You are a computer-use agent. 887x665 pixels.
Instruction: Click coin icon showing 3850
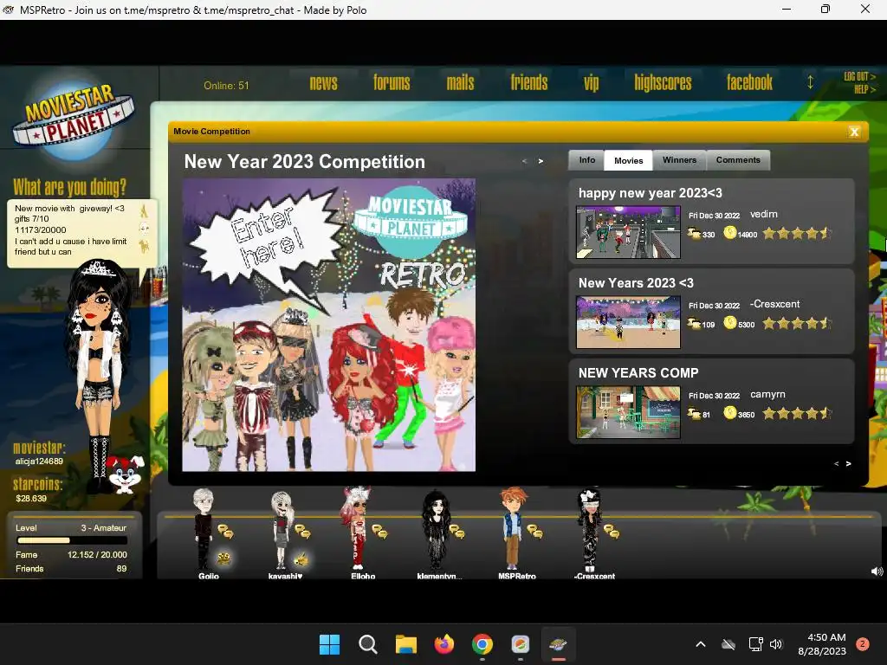pos(729,413)
